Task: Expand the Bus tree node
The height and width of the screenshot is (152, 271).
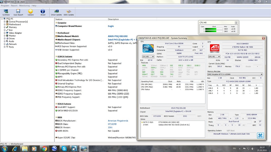Action: point(5,30)
